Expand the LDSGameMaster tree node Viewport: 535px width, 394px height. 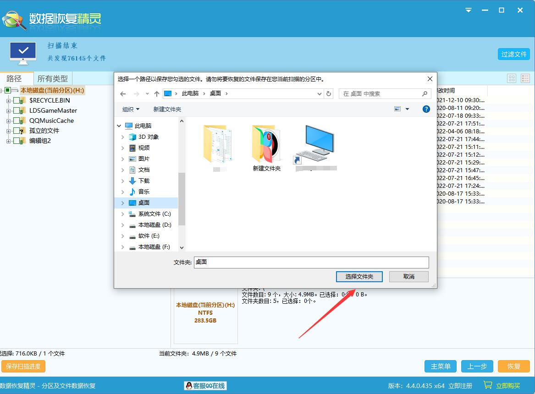click(x=8, y=111)
